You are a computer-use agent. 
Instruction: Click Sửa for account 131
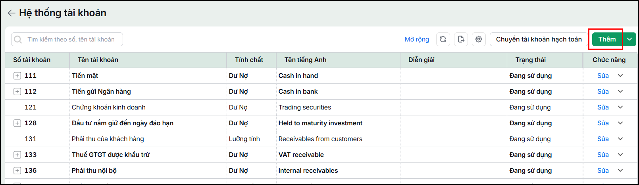coord(603,139)
